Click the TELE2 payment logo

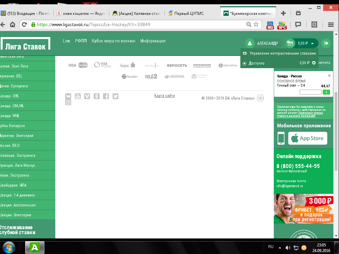(151, 76)
